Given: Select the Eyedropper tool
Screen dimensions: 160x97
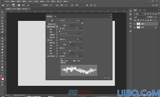Looking at the screenshot, I should click(x=2, y=29).
